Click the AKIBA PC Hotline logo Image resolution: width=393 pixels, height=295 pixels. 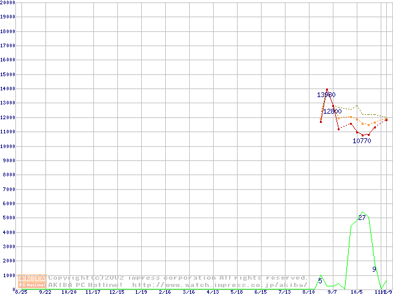33,281
